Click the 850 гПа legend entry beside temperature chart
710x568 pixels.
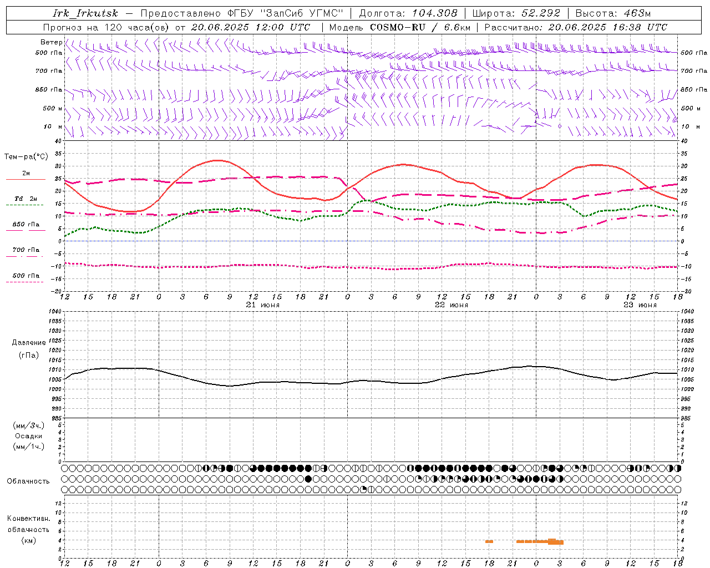tap(26, 225)
